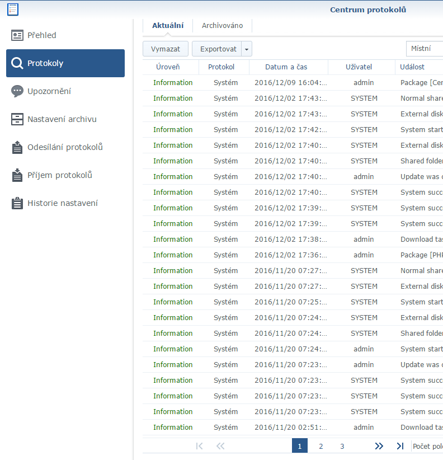Screen dimensions: 443x460
Task: Select the 2016/12/09 16:04 admin log row
Action: coord(291,83)
